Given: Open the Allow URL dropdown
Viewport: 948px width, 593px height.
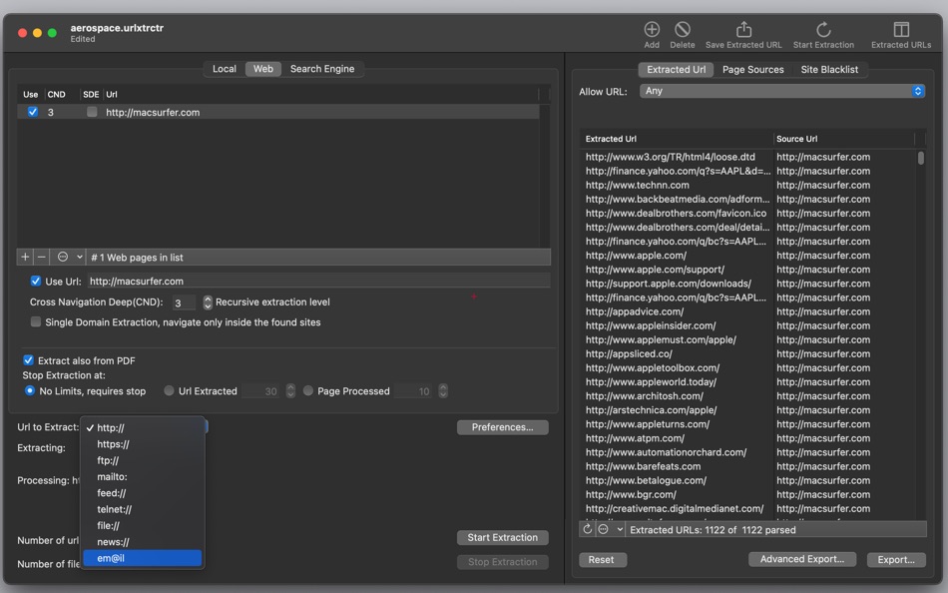Looking at the screenshot, I should [782, 91].
